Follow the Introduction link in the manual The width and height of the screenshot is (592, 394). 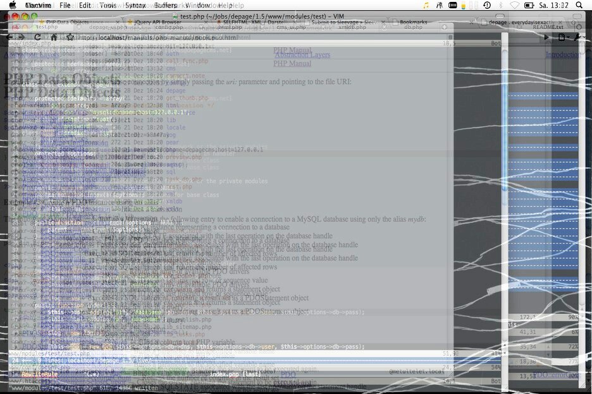[x=564, y=55]
